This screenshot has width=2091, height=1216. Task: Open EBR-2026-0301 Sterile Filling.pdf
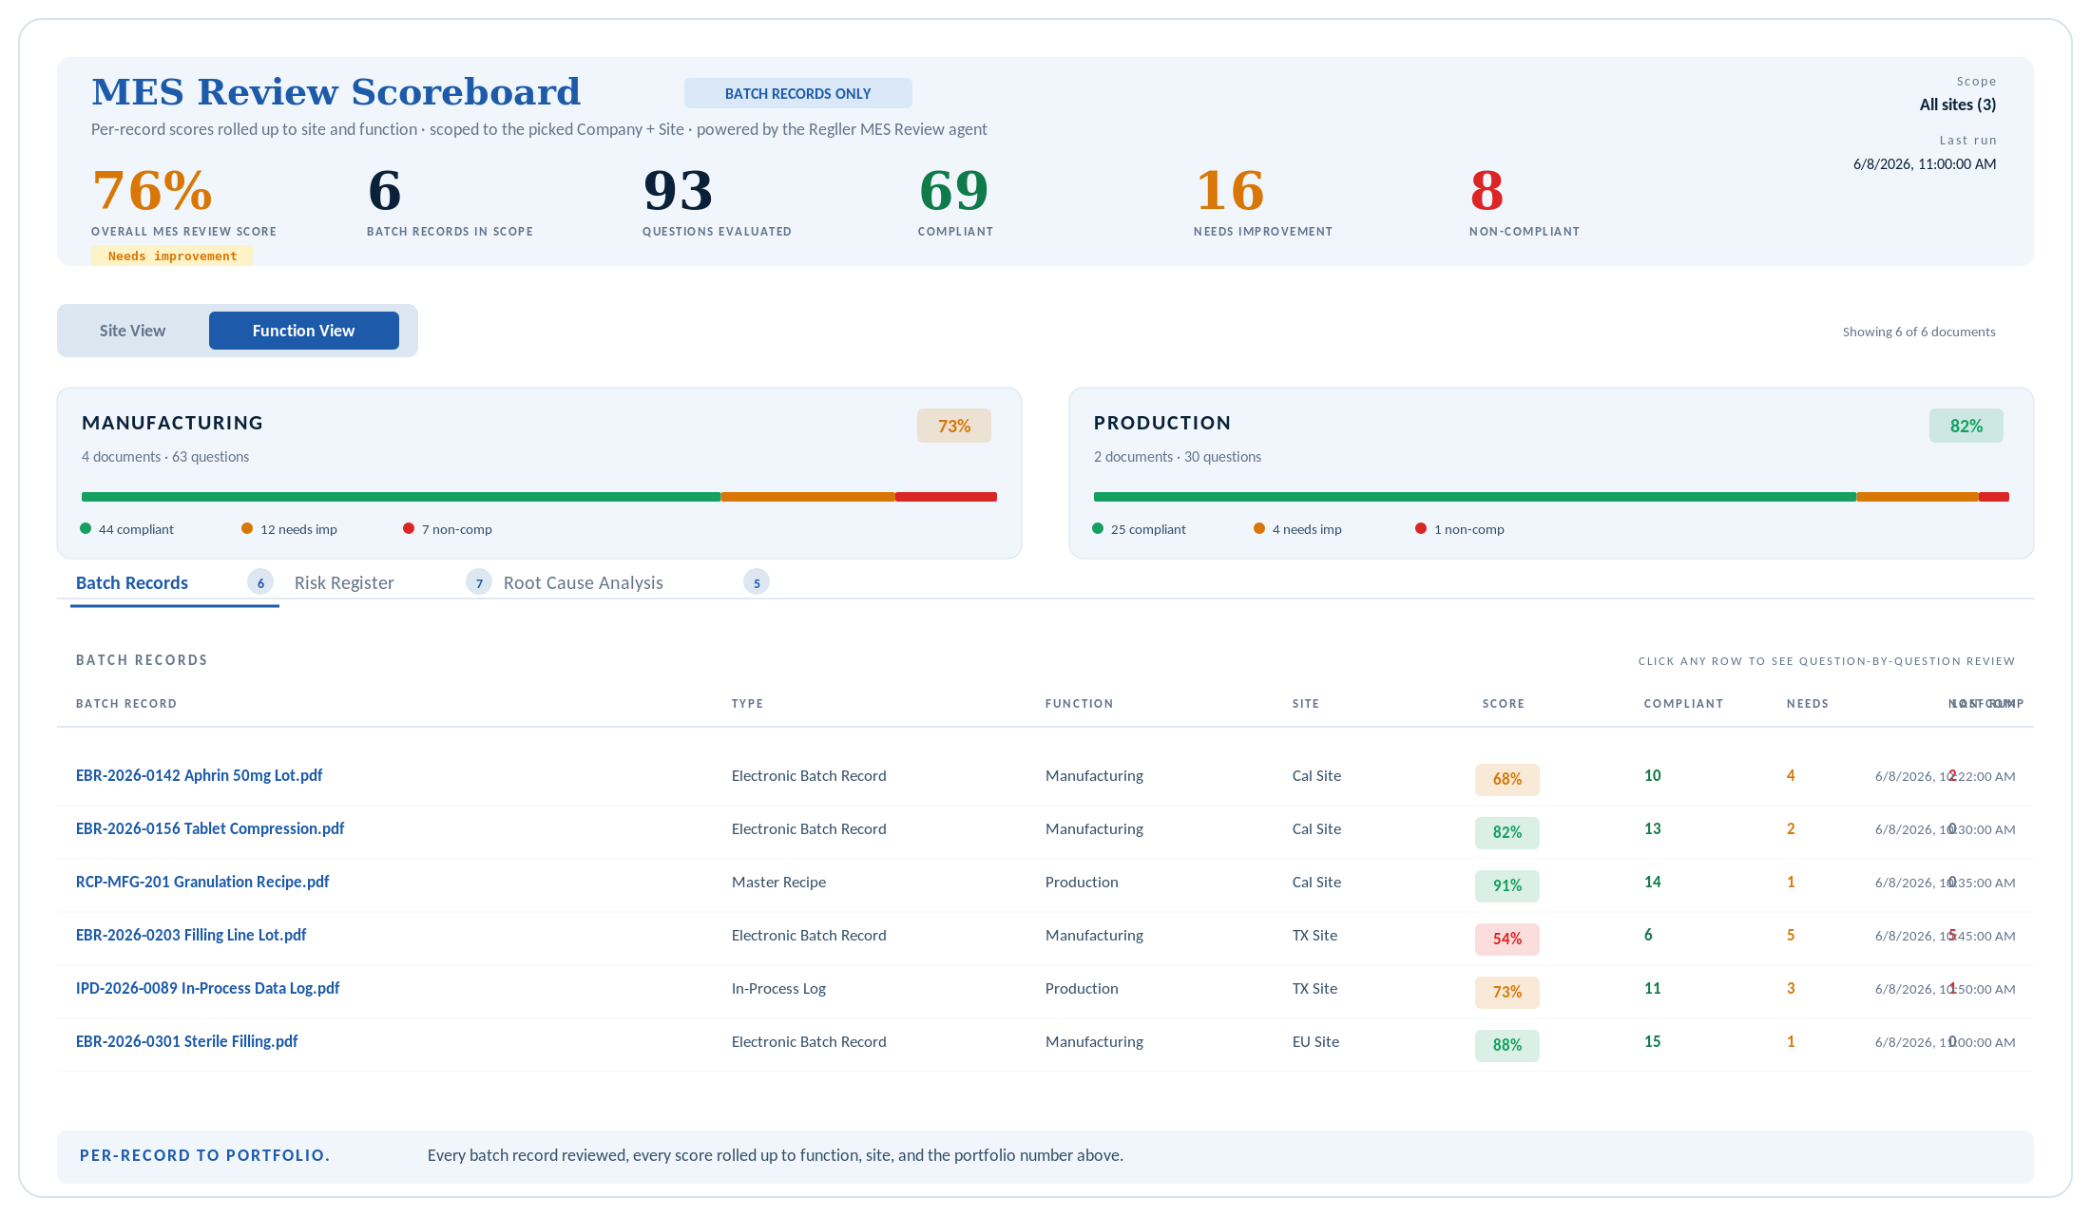(x=186, y=1041)
